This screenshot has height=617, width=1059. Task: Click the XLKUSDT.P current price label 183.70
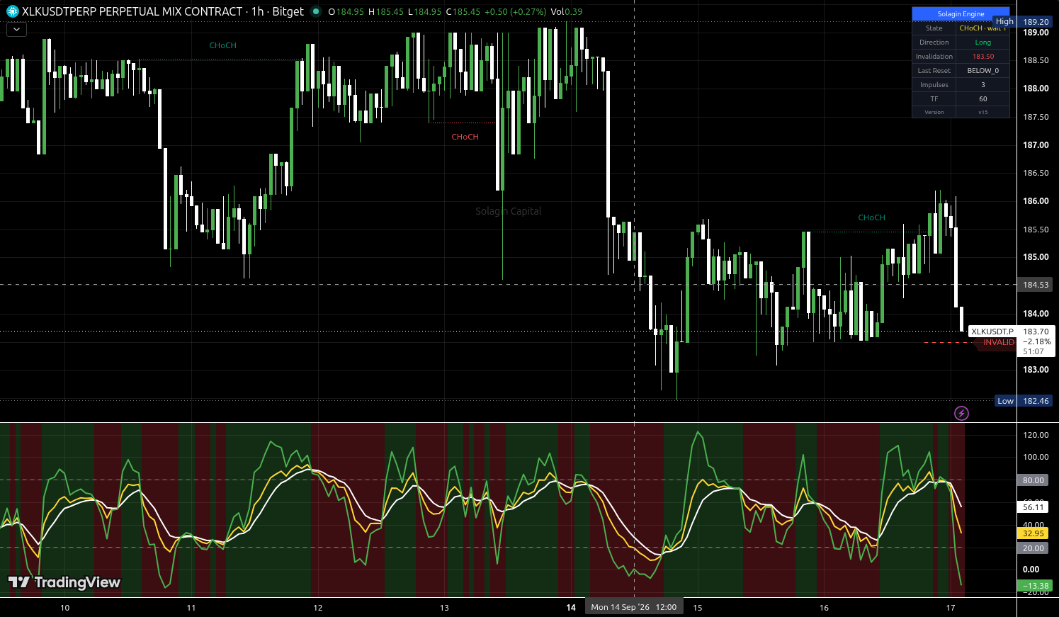(x=1011, y=332)
